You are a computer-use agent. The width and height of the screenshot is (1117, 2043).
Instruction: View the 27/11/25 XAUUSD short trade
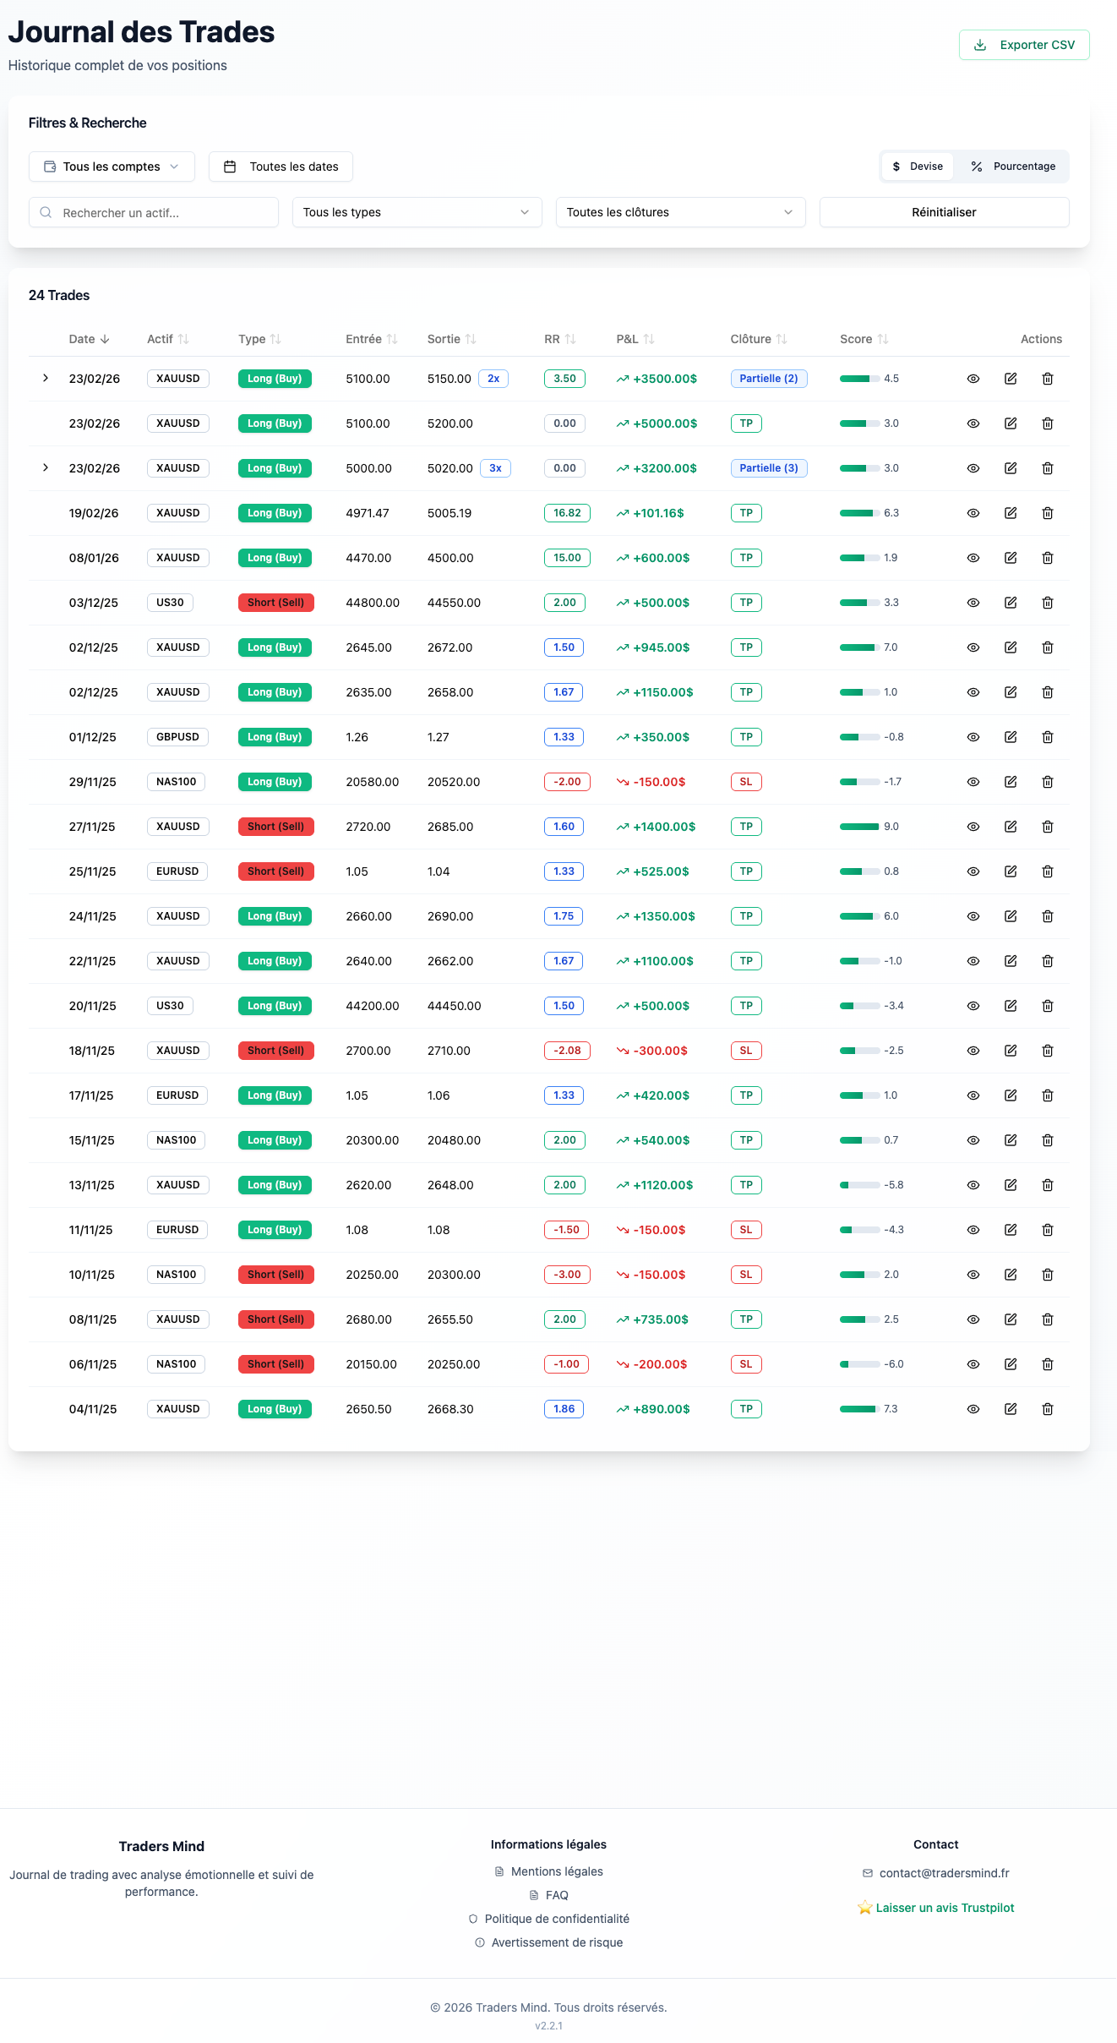973,827
